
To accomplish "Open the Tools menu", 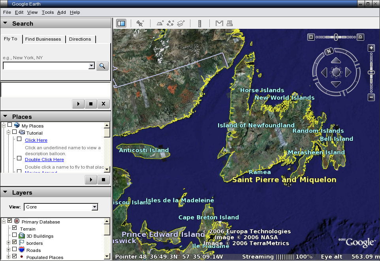I will 48,12.
